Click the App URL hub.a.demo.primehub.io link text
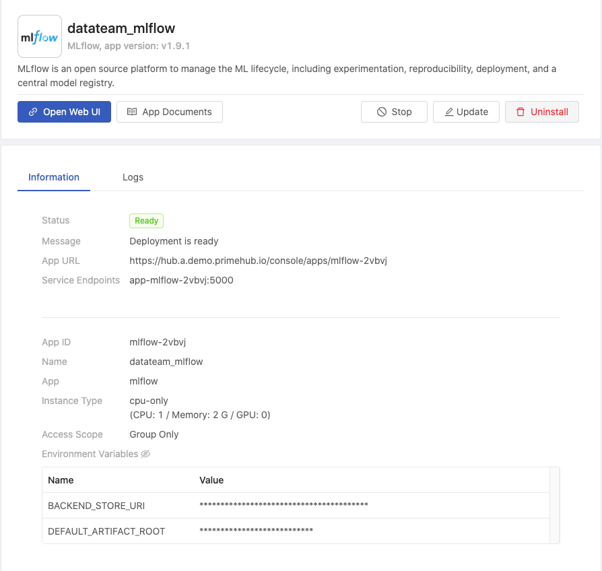 tap(258, 261)
